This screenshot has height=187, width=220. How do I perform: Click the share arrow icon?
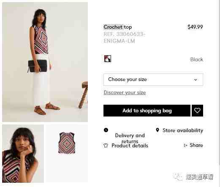pos(185,145)
